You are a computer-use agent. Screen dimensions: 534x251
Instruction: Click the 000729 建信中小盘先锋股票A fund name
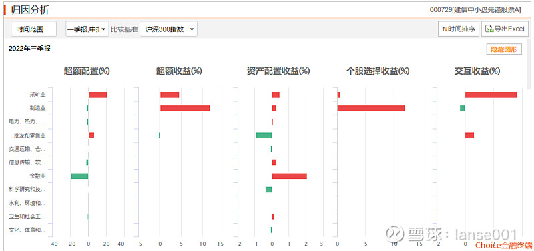click(475, 10)
